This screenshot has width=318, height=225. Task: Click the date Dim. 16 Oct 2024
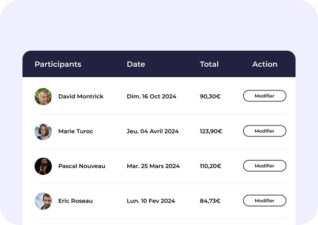click(152, 97)
